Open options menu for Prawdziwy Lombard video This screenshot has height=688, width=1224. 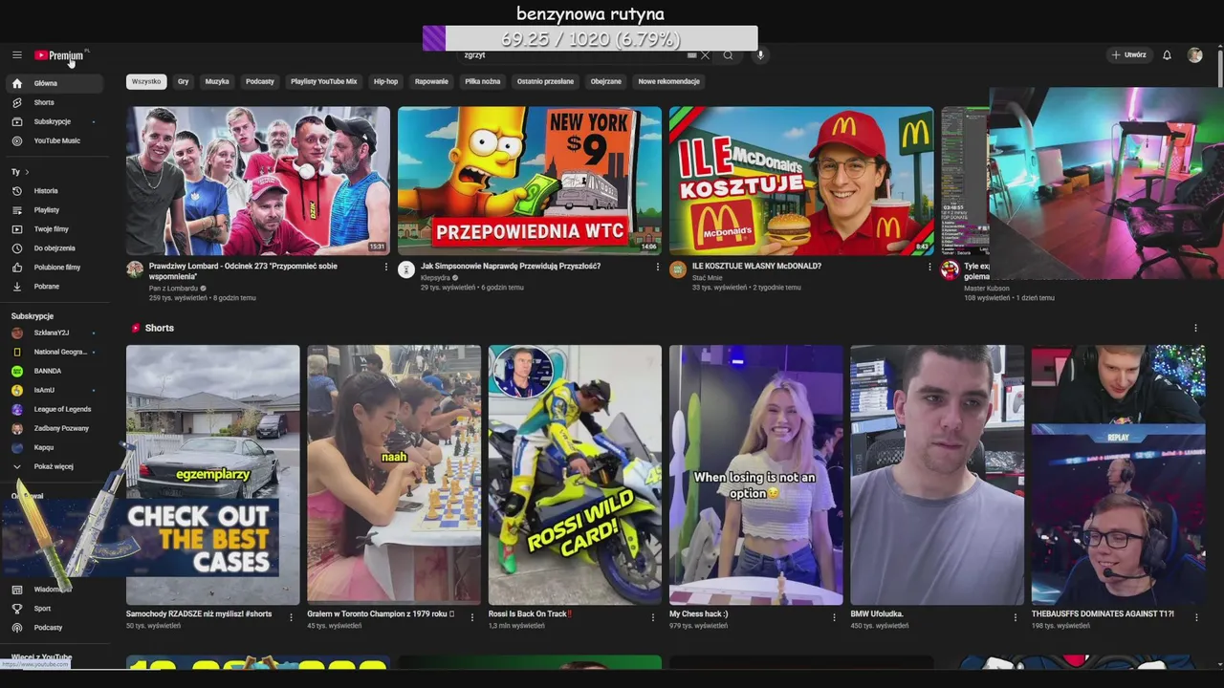tap(386, 268)
